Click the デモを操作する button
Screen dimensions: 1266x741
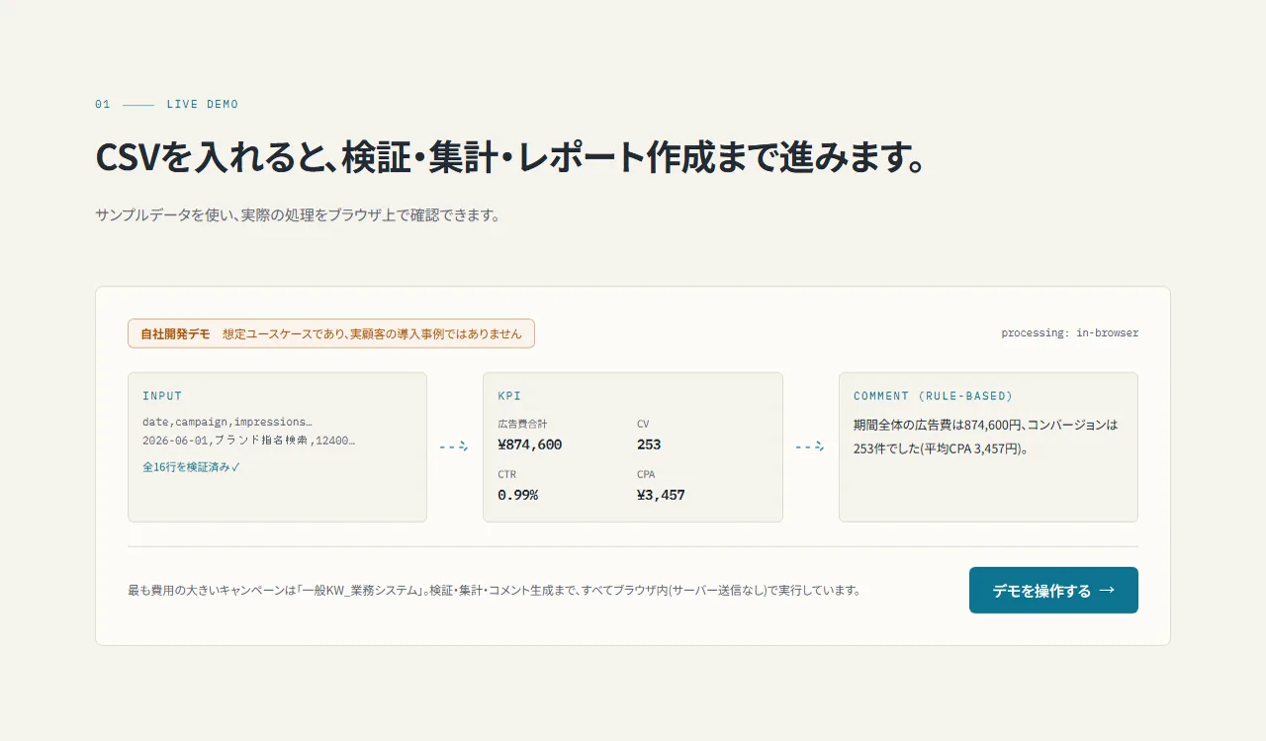click(1053, 590)
